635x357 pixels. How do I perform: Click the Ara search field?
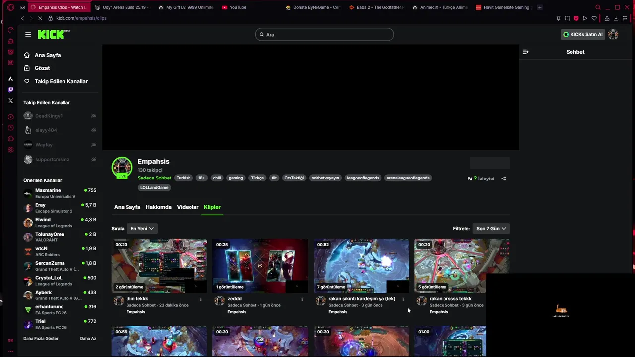point(324,34)
